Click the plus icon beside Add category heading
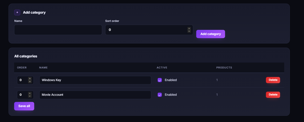 coord(17,12)
